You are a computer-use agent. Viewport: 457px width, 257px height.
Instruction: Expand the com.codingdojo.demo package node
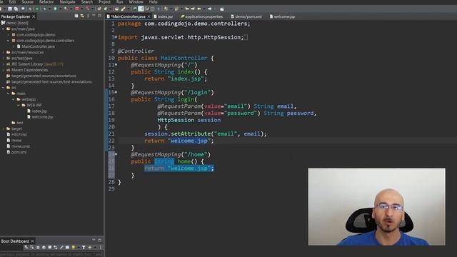coord(9,35)
